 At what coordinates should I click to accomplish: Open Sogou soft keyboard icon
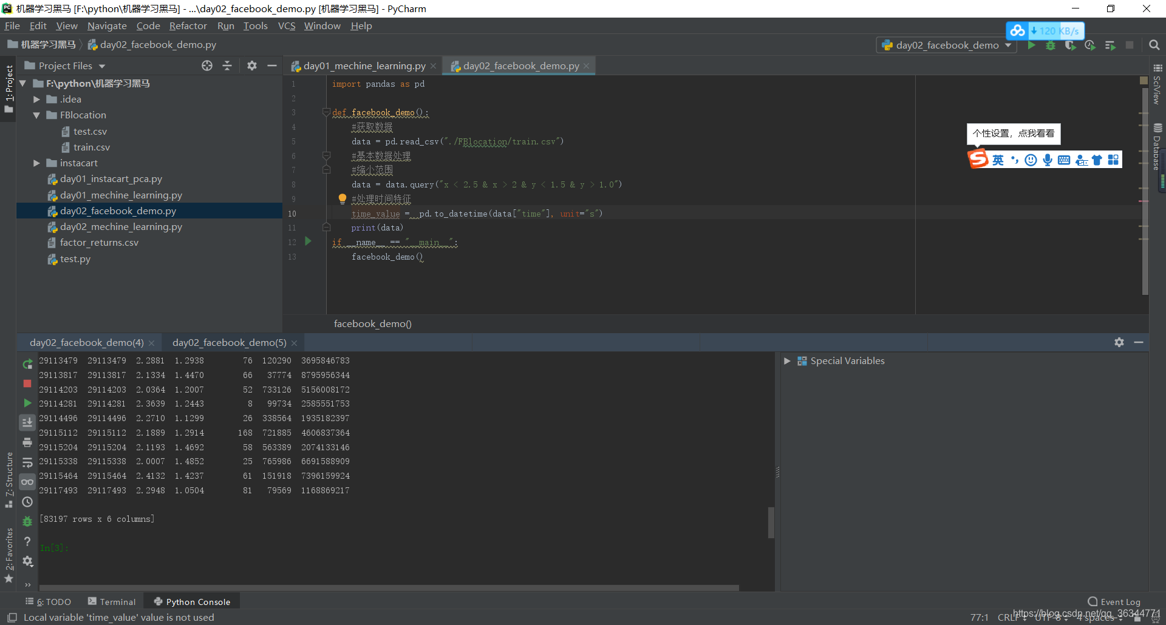coord(1064,160)
